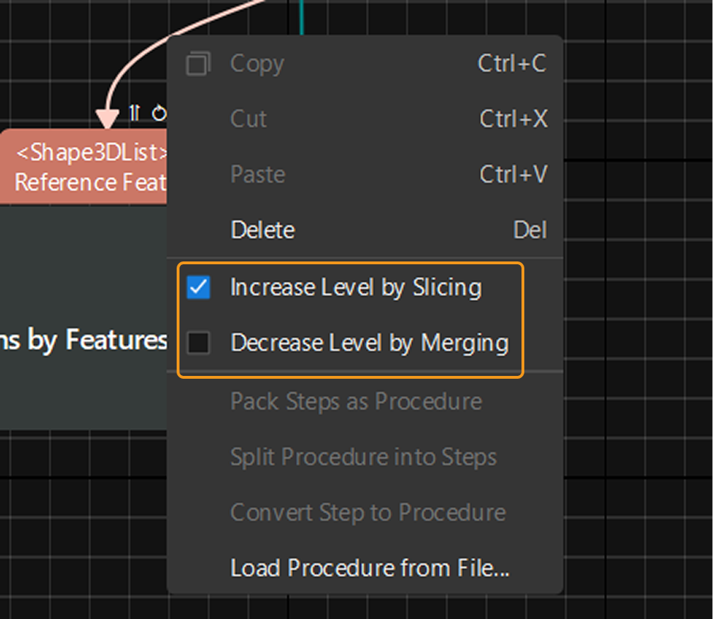Click the teal vertical connection line
713x619 pixels.
301,16
